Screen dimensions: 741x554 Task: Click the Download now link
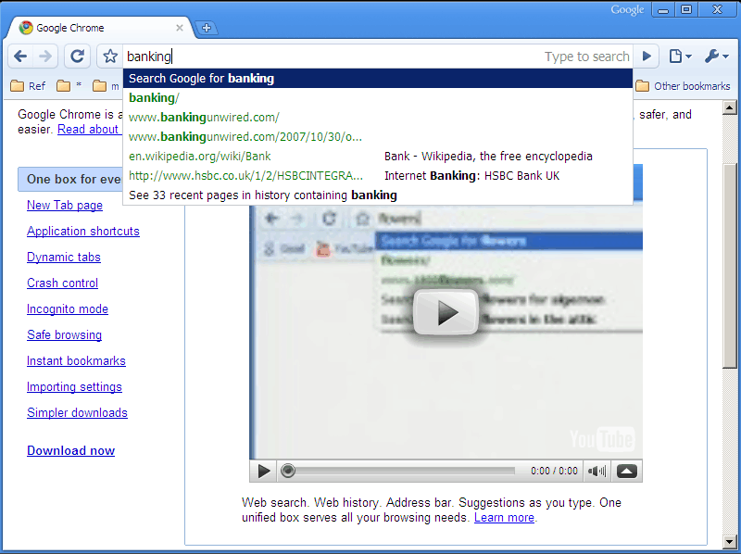tap(70, 451)
